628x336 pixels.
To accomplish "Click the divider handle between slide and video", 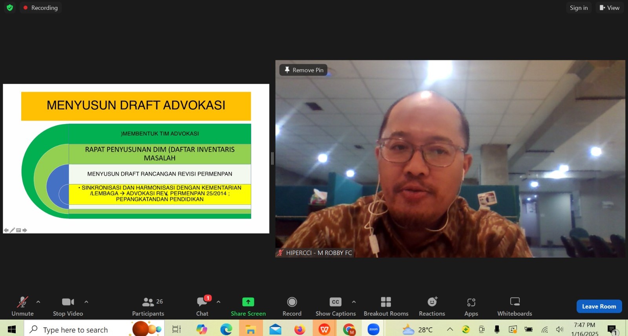I will [x=272, y=158].
